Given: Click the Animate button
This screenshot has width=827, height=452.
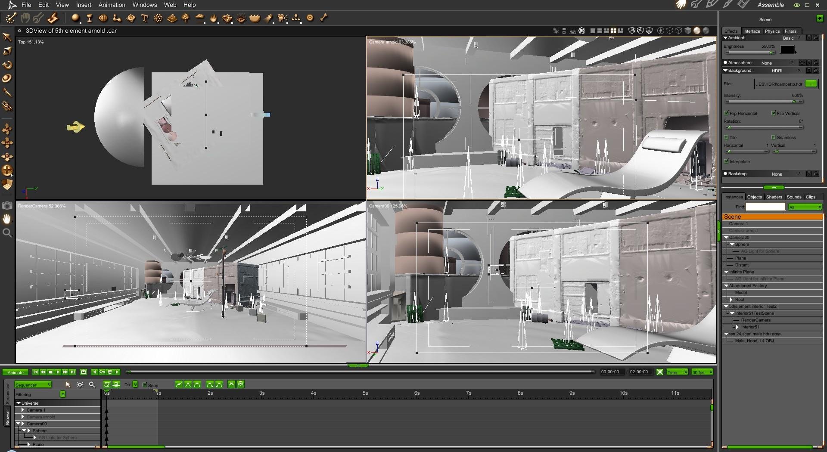Looking at the screenshot, I should [x=16, y=372].
